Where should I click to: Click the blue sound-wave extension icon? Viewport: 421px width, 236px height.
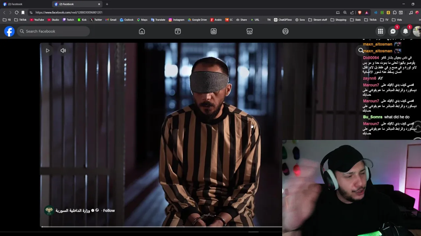tap(376, 12)
